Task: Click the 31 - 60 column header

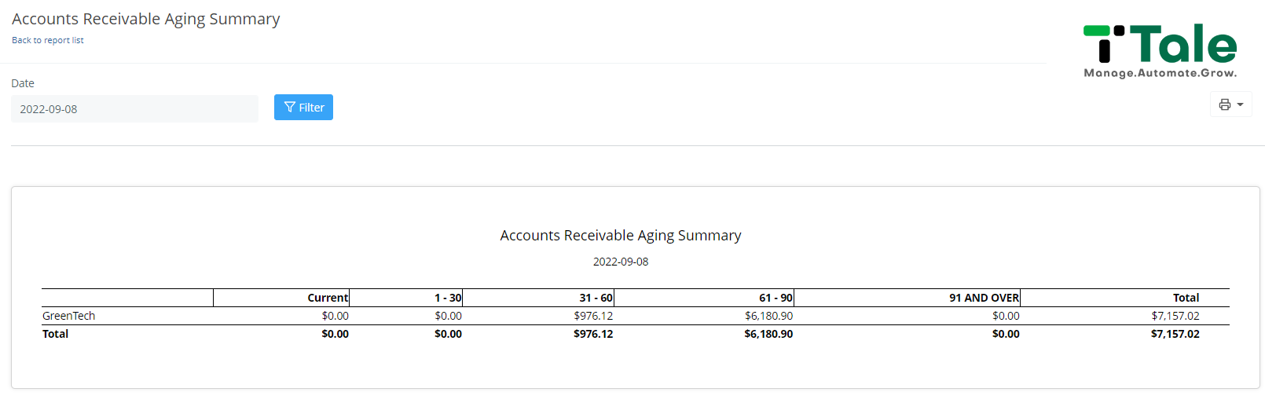Action: pyautogui.click(x=596, y=298)
